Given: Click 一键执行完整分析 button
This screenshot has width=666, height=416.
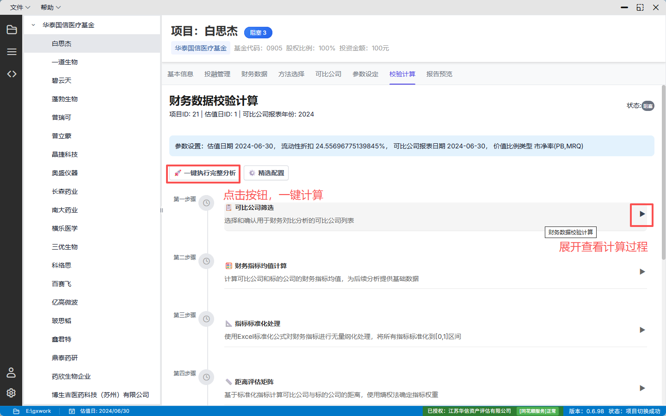Looking at the screenshot, I should click(x=204, y=173).
